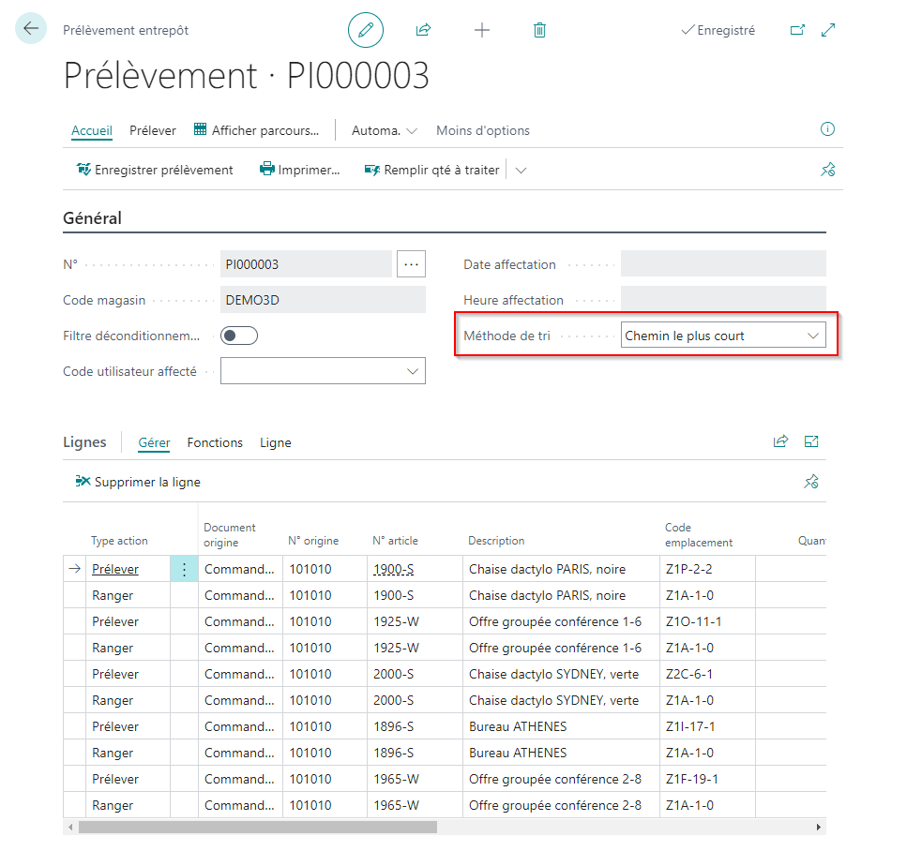This screenshot has height=851, width=907.
Task: Click the back arrow icon
Action: 31,28
